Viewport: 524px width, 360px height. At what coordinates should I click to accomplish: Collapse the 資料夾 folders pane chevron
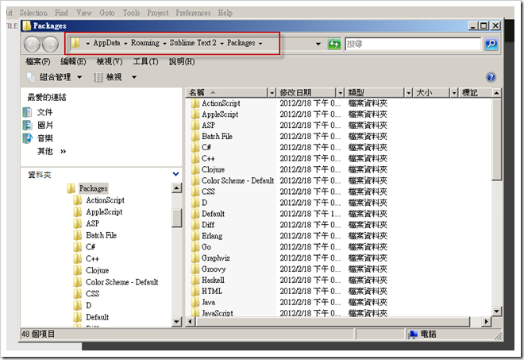pyautogui.click(x=175, y=174)
